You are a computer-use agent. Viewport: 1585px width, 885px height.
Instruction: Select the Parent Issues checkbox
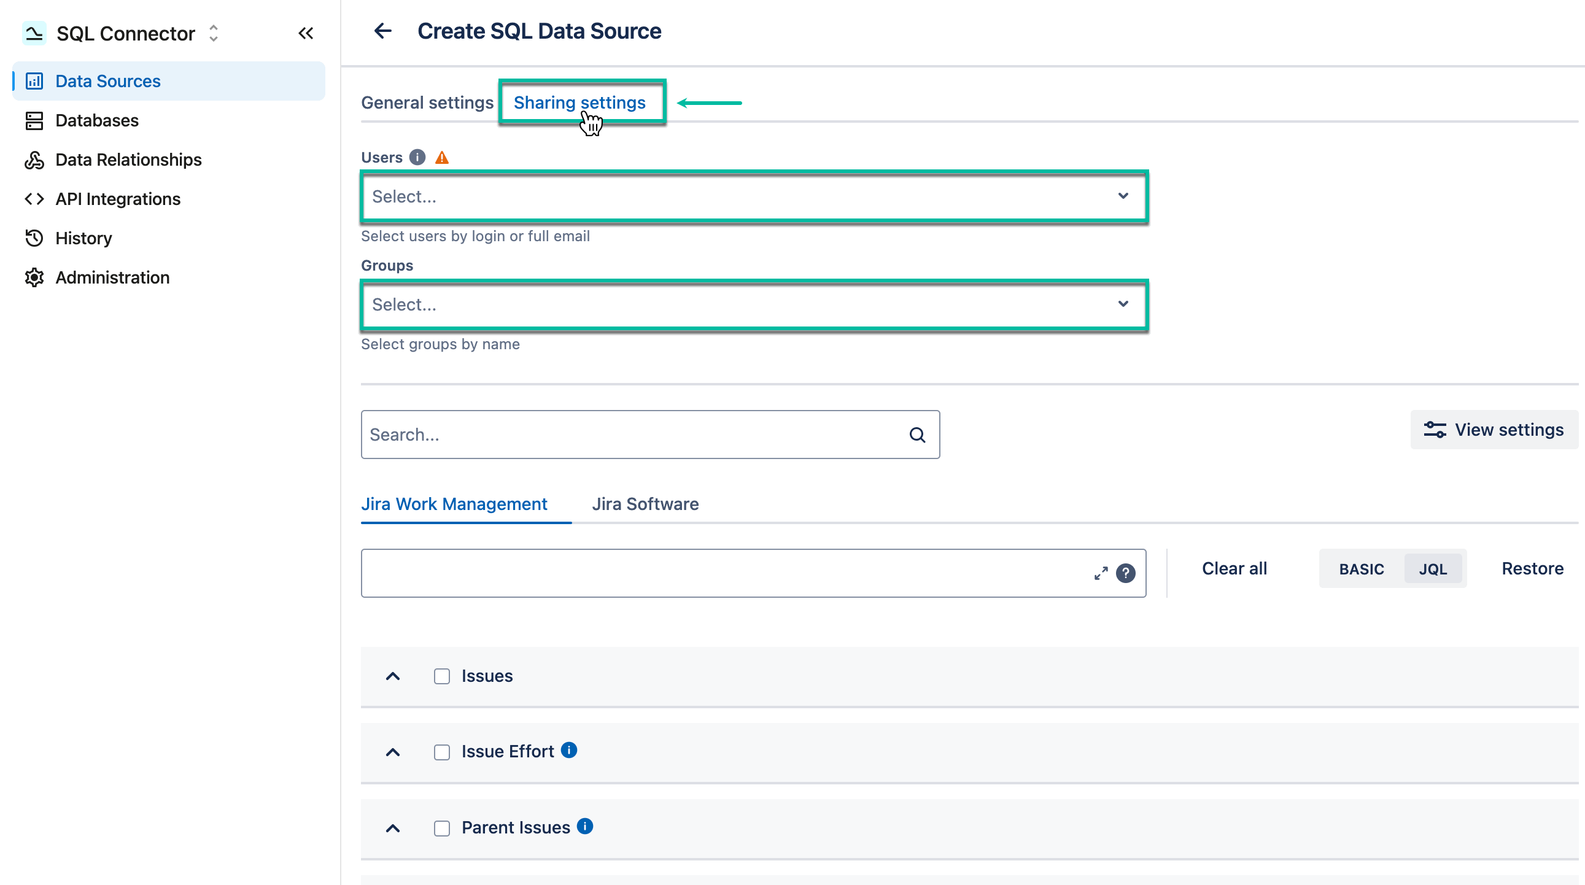[442, 828]
